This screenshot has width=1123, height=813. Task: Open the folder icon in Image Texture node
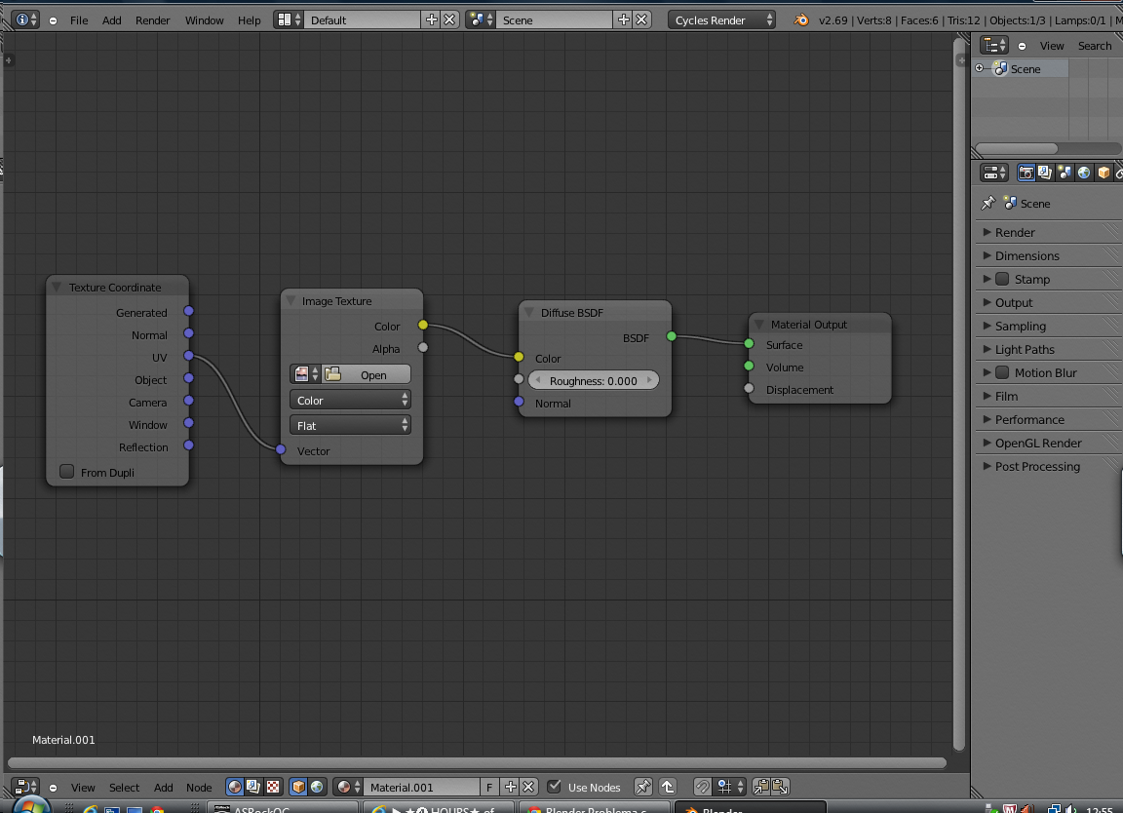(333, 374)
